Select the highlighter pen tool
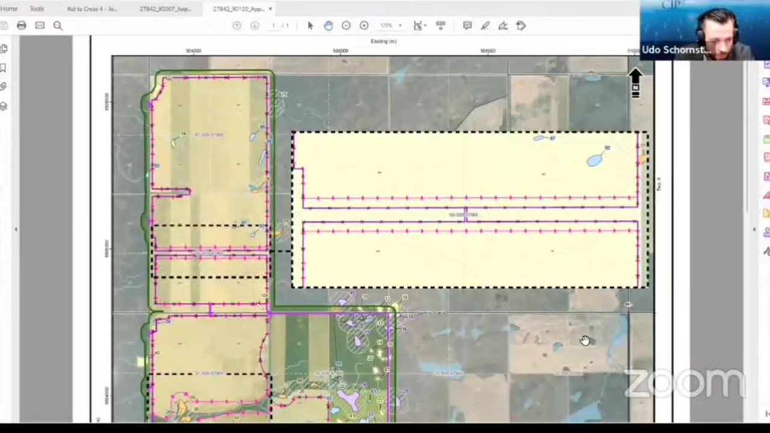 tap(485, 25)
